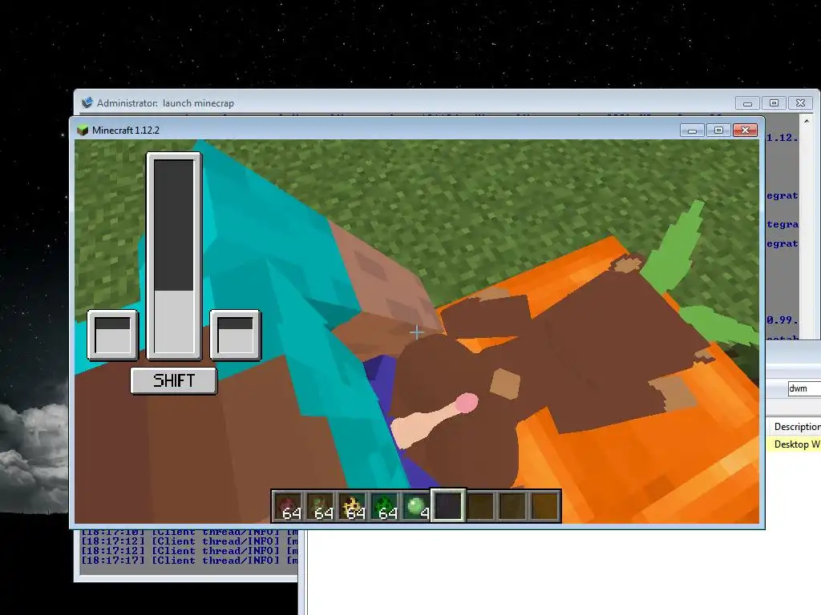Select the slimeball hotbar slot
The height and width of the screenshot is (615, 821).
[x=416, y=506]
